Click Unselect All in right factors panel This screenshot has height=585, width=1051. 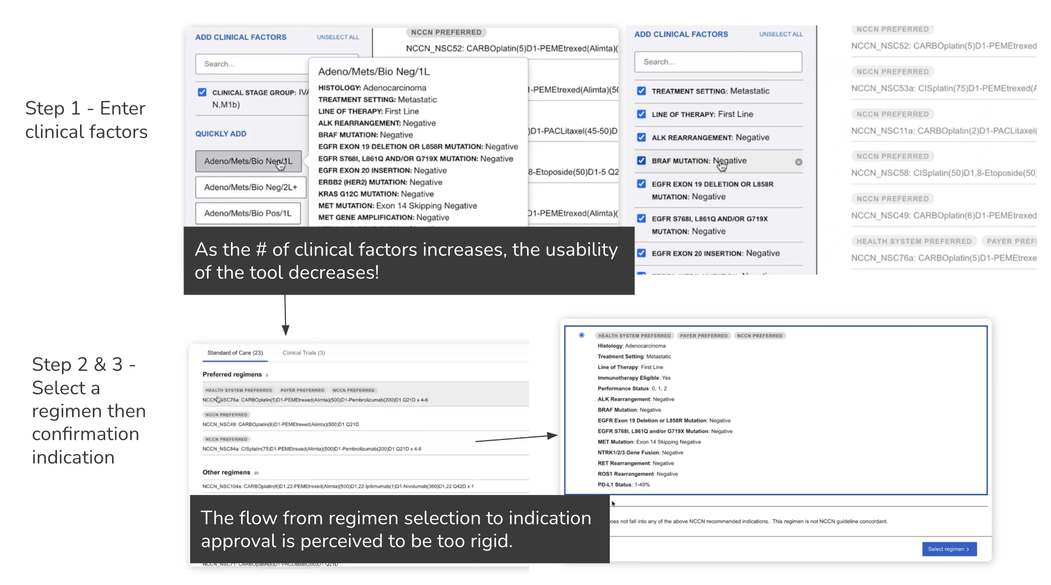click(x=781, y=34)
